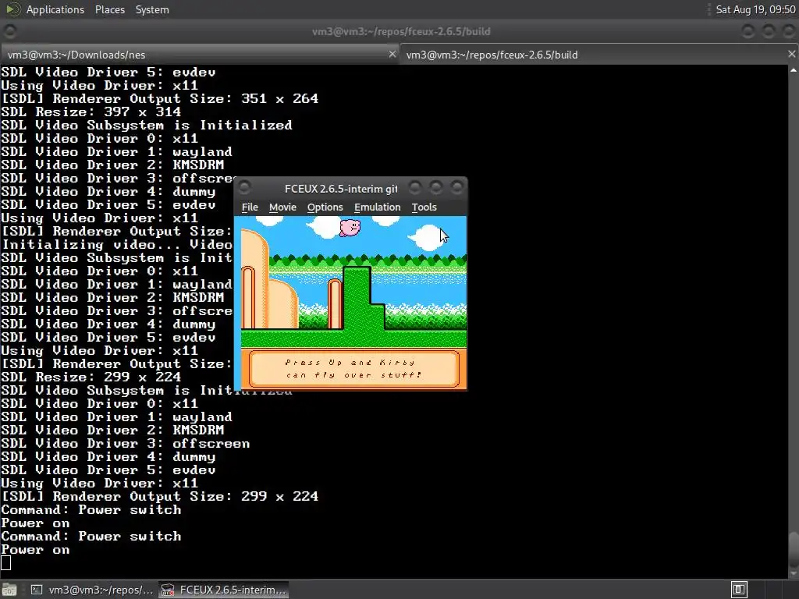
Task: Select the terminal window taskbar button
Action: pos(92,590)
